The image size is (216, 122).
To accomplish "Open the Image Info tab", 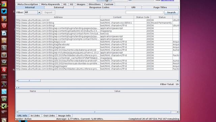I will coord(64,116).
